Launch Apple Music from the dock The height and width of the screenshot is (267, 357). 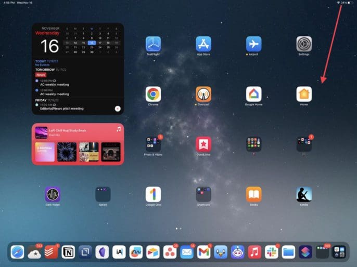[254, 252]
